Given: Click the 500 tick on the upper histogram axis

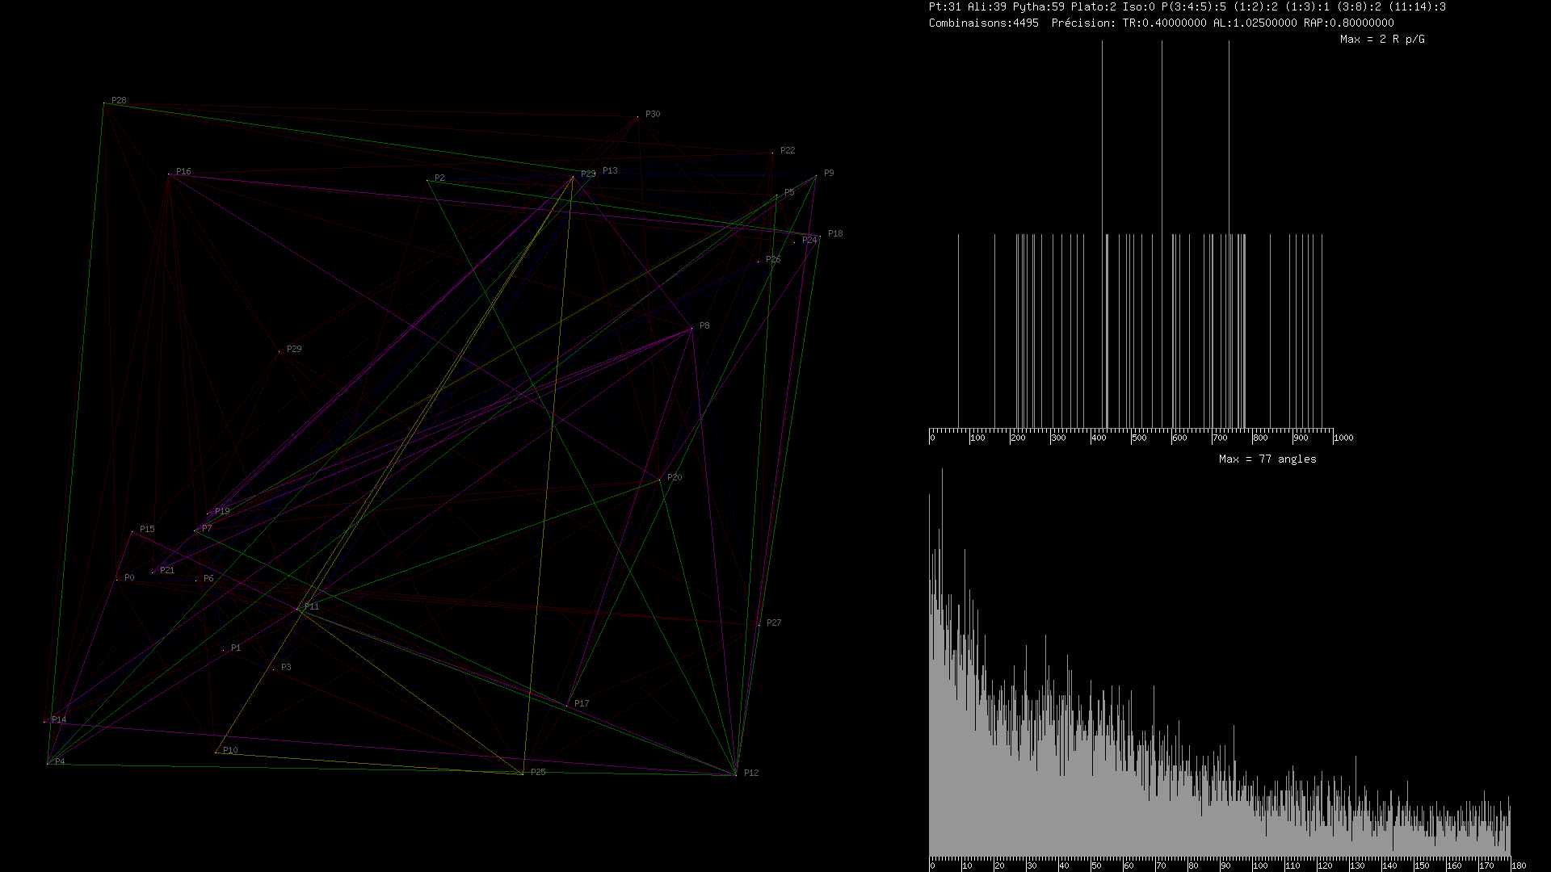Looking at the screenshot, I should tap(1139, 438).
